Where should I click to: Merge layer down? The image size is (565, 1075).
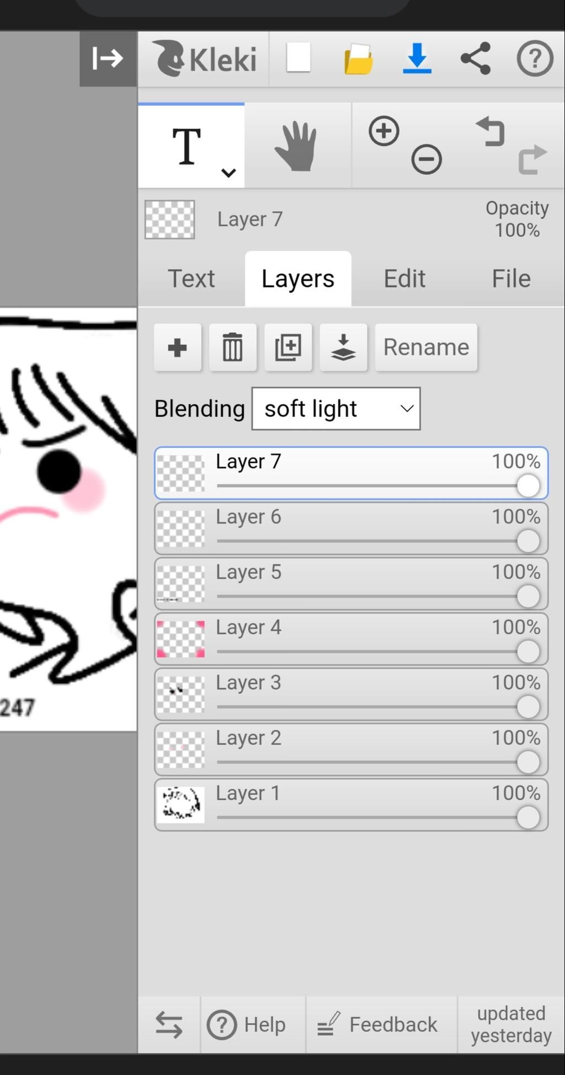[x=343, y=347]
